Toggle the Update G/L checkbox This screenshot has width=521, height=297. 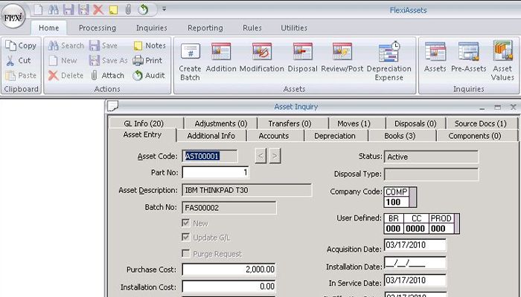tap(186, 238)
